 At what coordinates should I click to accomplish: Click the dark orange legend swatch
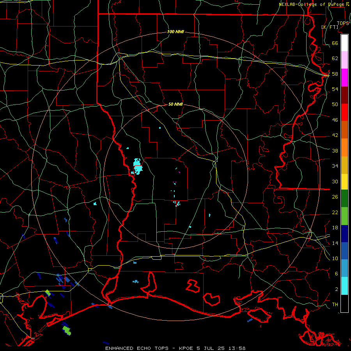click(x=344, y=130)
